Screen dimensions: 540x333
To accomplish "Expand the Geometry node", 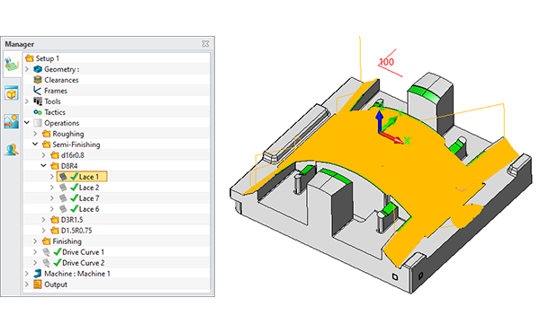I will pyautogui.click(x=27, y=69).
